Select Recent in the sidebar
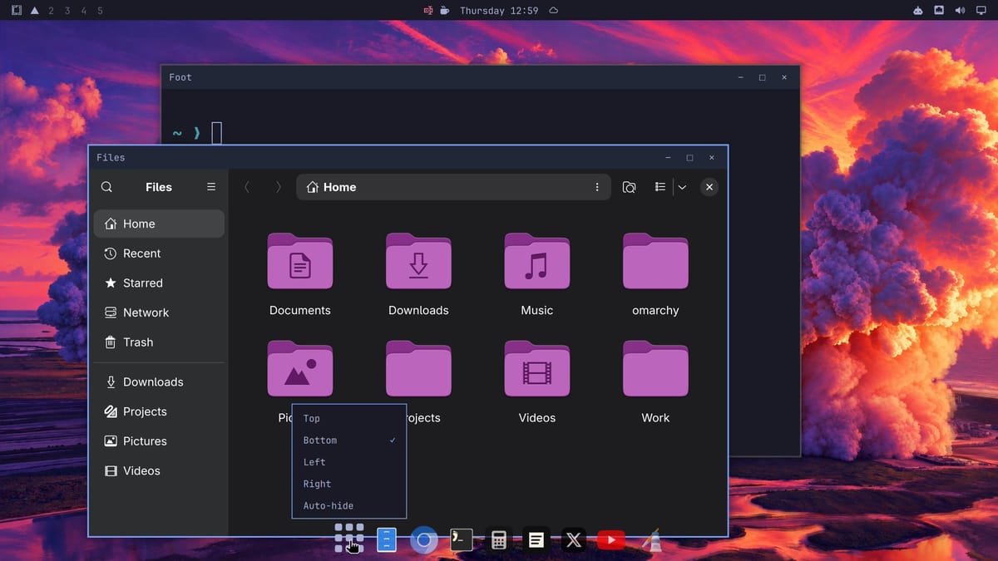The image size is (998, 561). click(159, 253)
